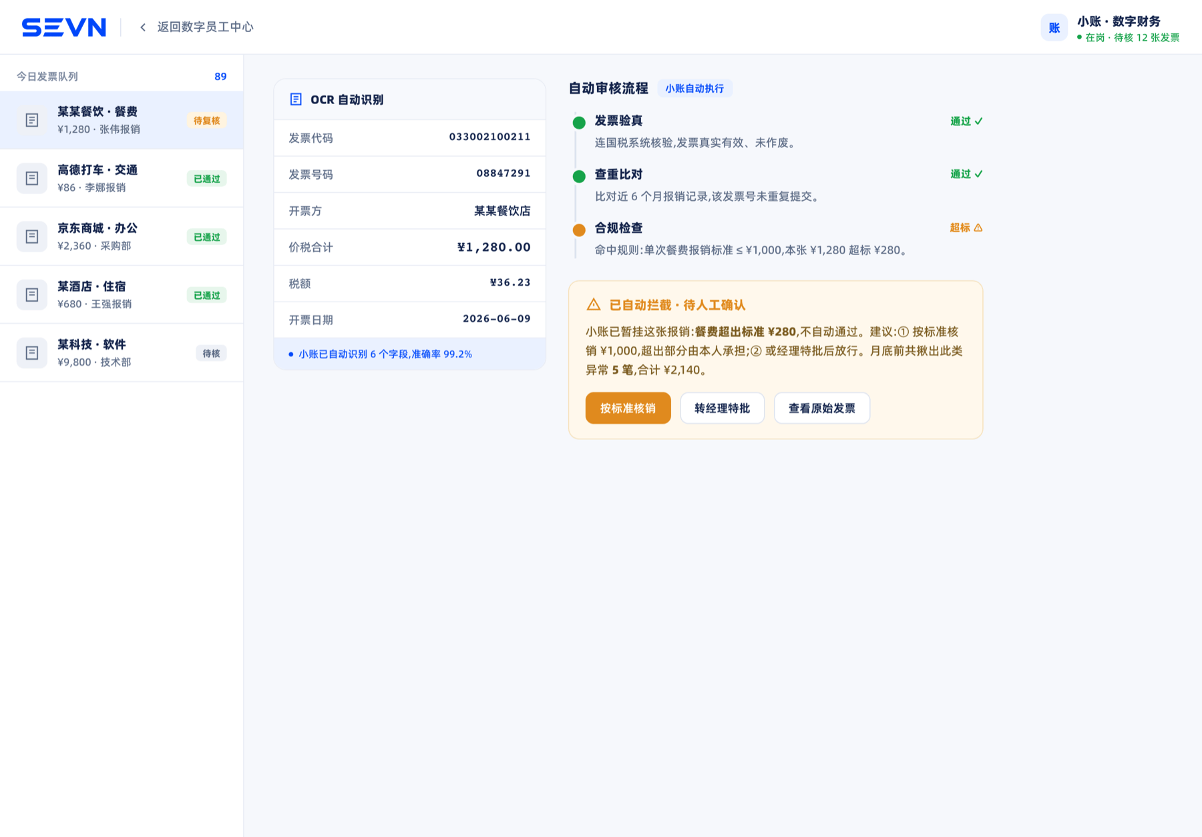This screenshot has height=837, width=1202.
Task: Open 查看原始发票
Action: click(x=821, y=408)
